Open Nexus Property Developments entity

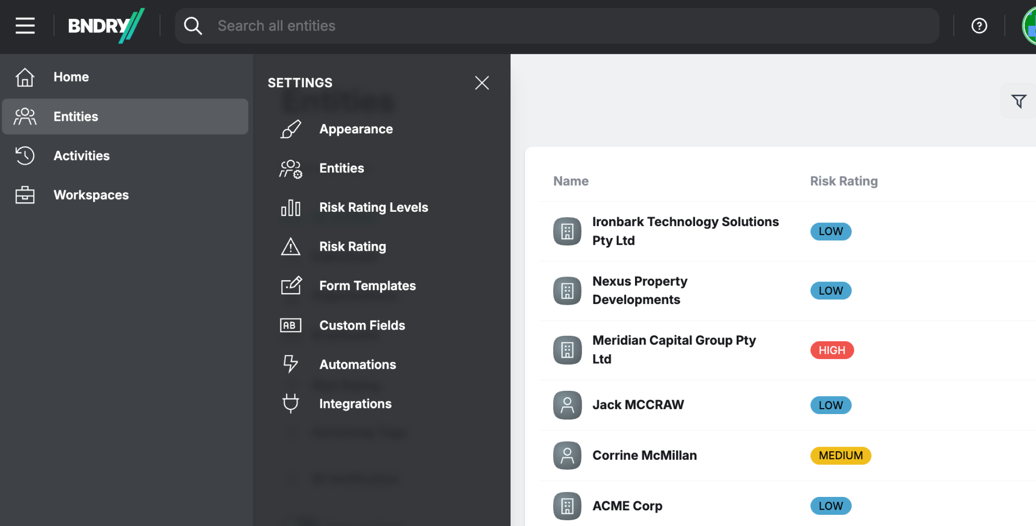[640, 291]
